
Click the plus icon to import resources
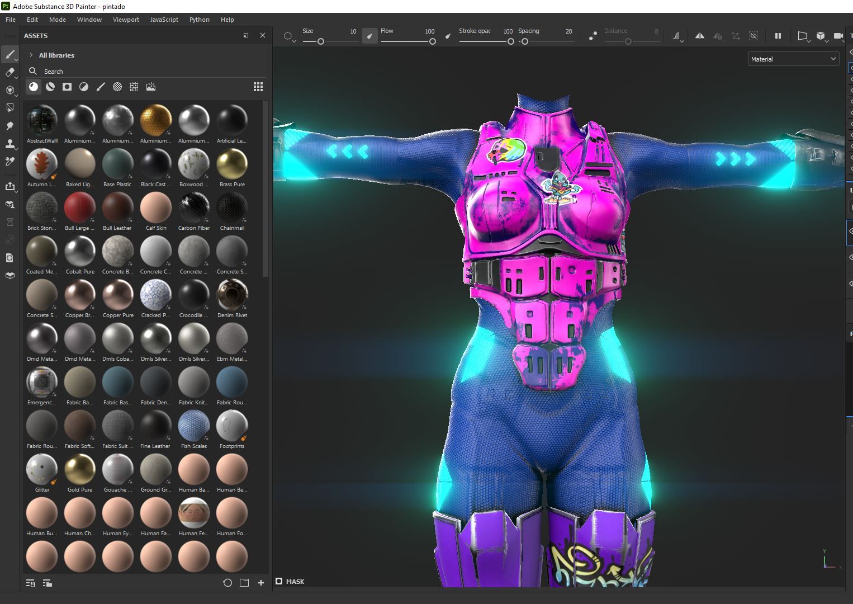click(261, 583)
